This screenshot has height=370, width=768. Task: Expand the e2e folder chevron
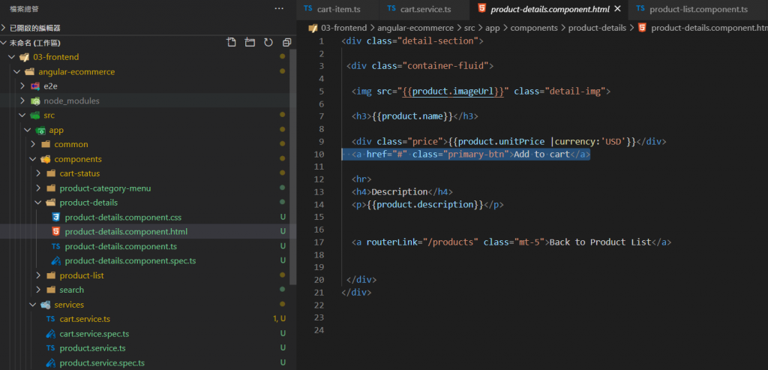click(x=22, y=86)
